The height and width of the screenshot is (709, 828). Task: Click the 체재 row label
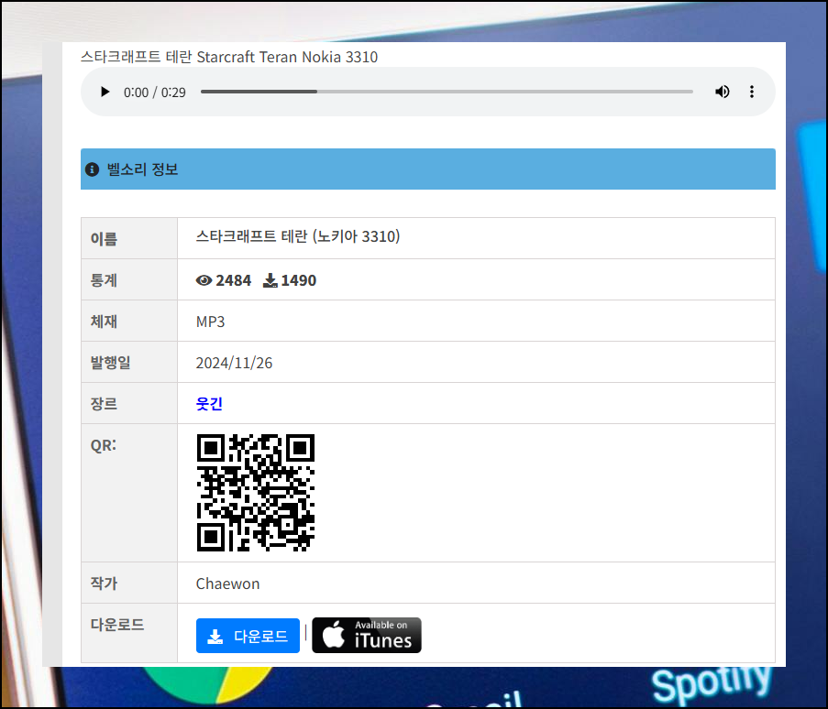tap(104, 322)
